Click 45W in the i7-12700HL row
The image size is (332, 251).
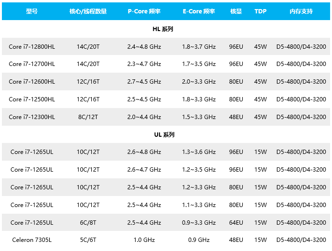260,64
